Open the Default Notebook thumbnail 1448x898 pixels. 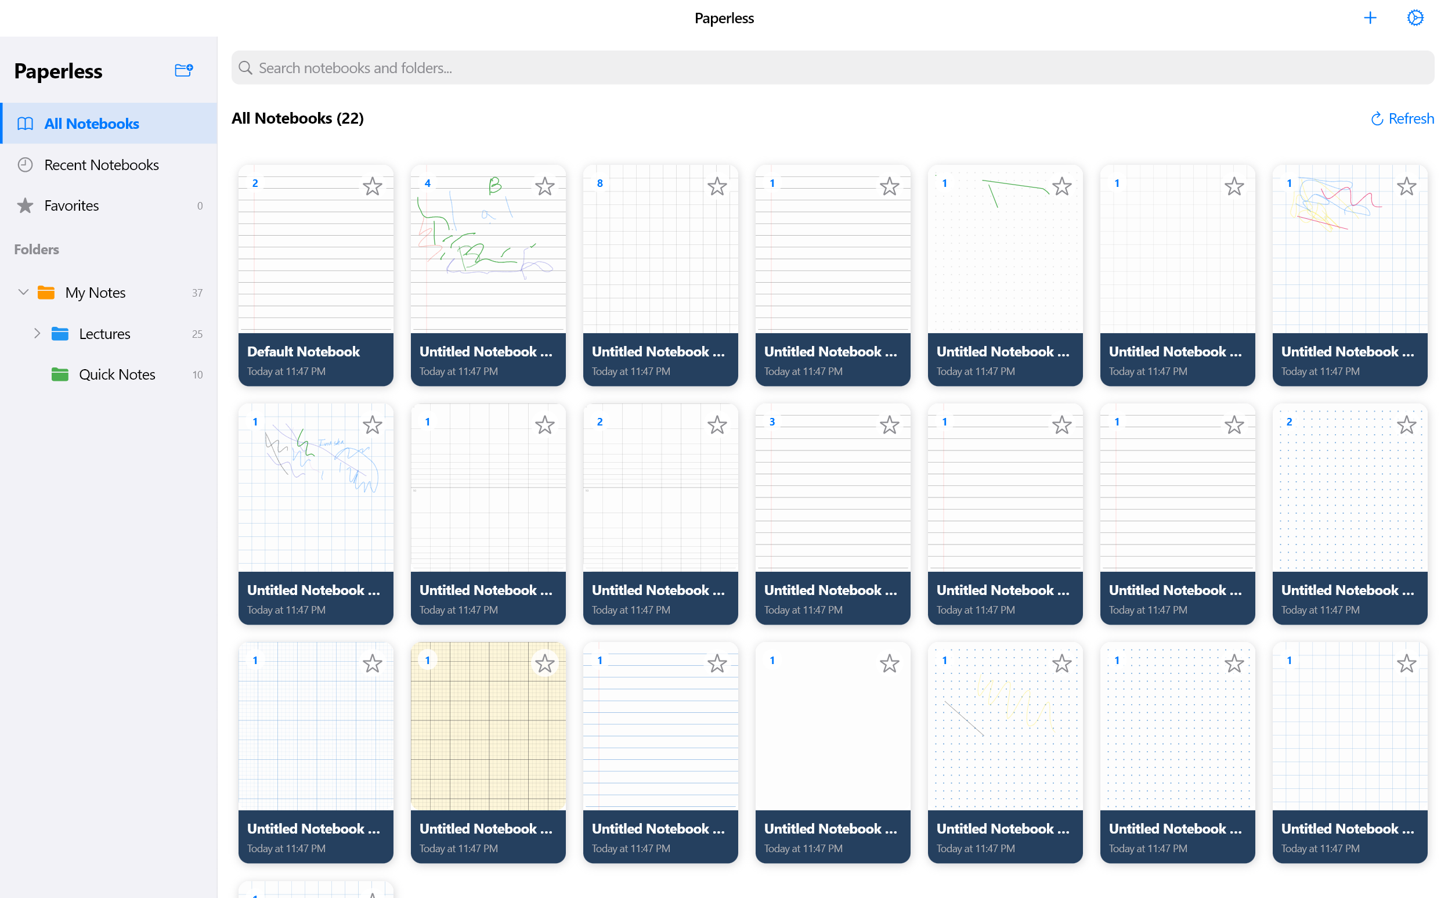click(x=316, y=248)
